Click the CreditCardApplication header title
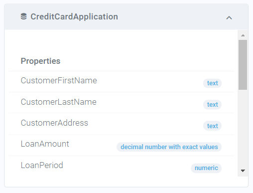Screen dimensions: 253x193 pos(74,16)
